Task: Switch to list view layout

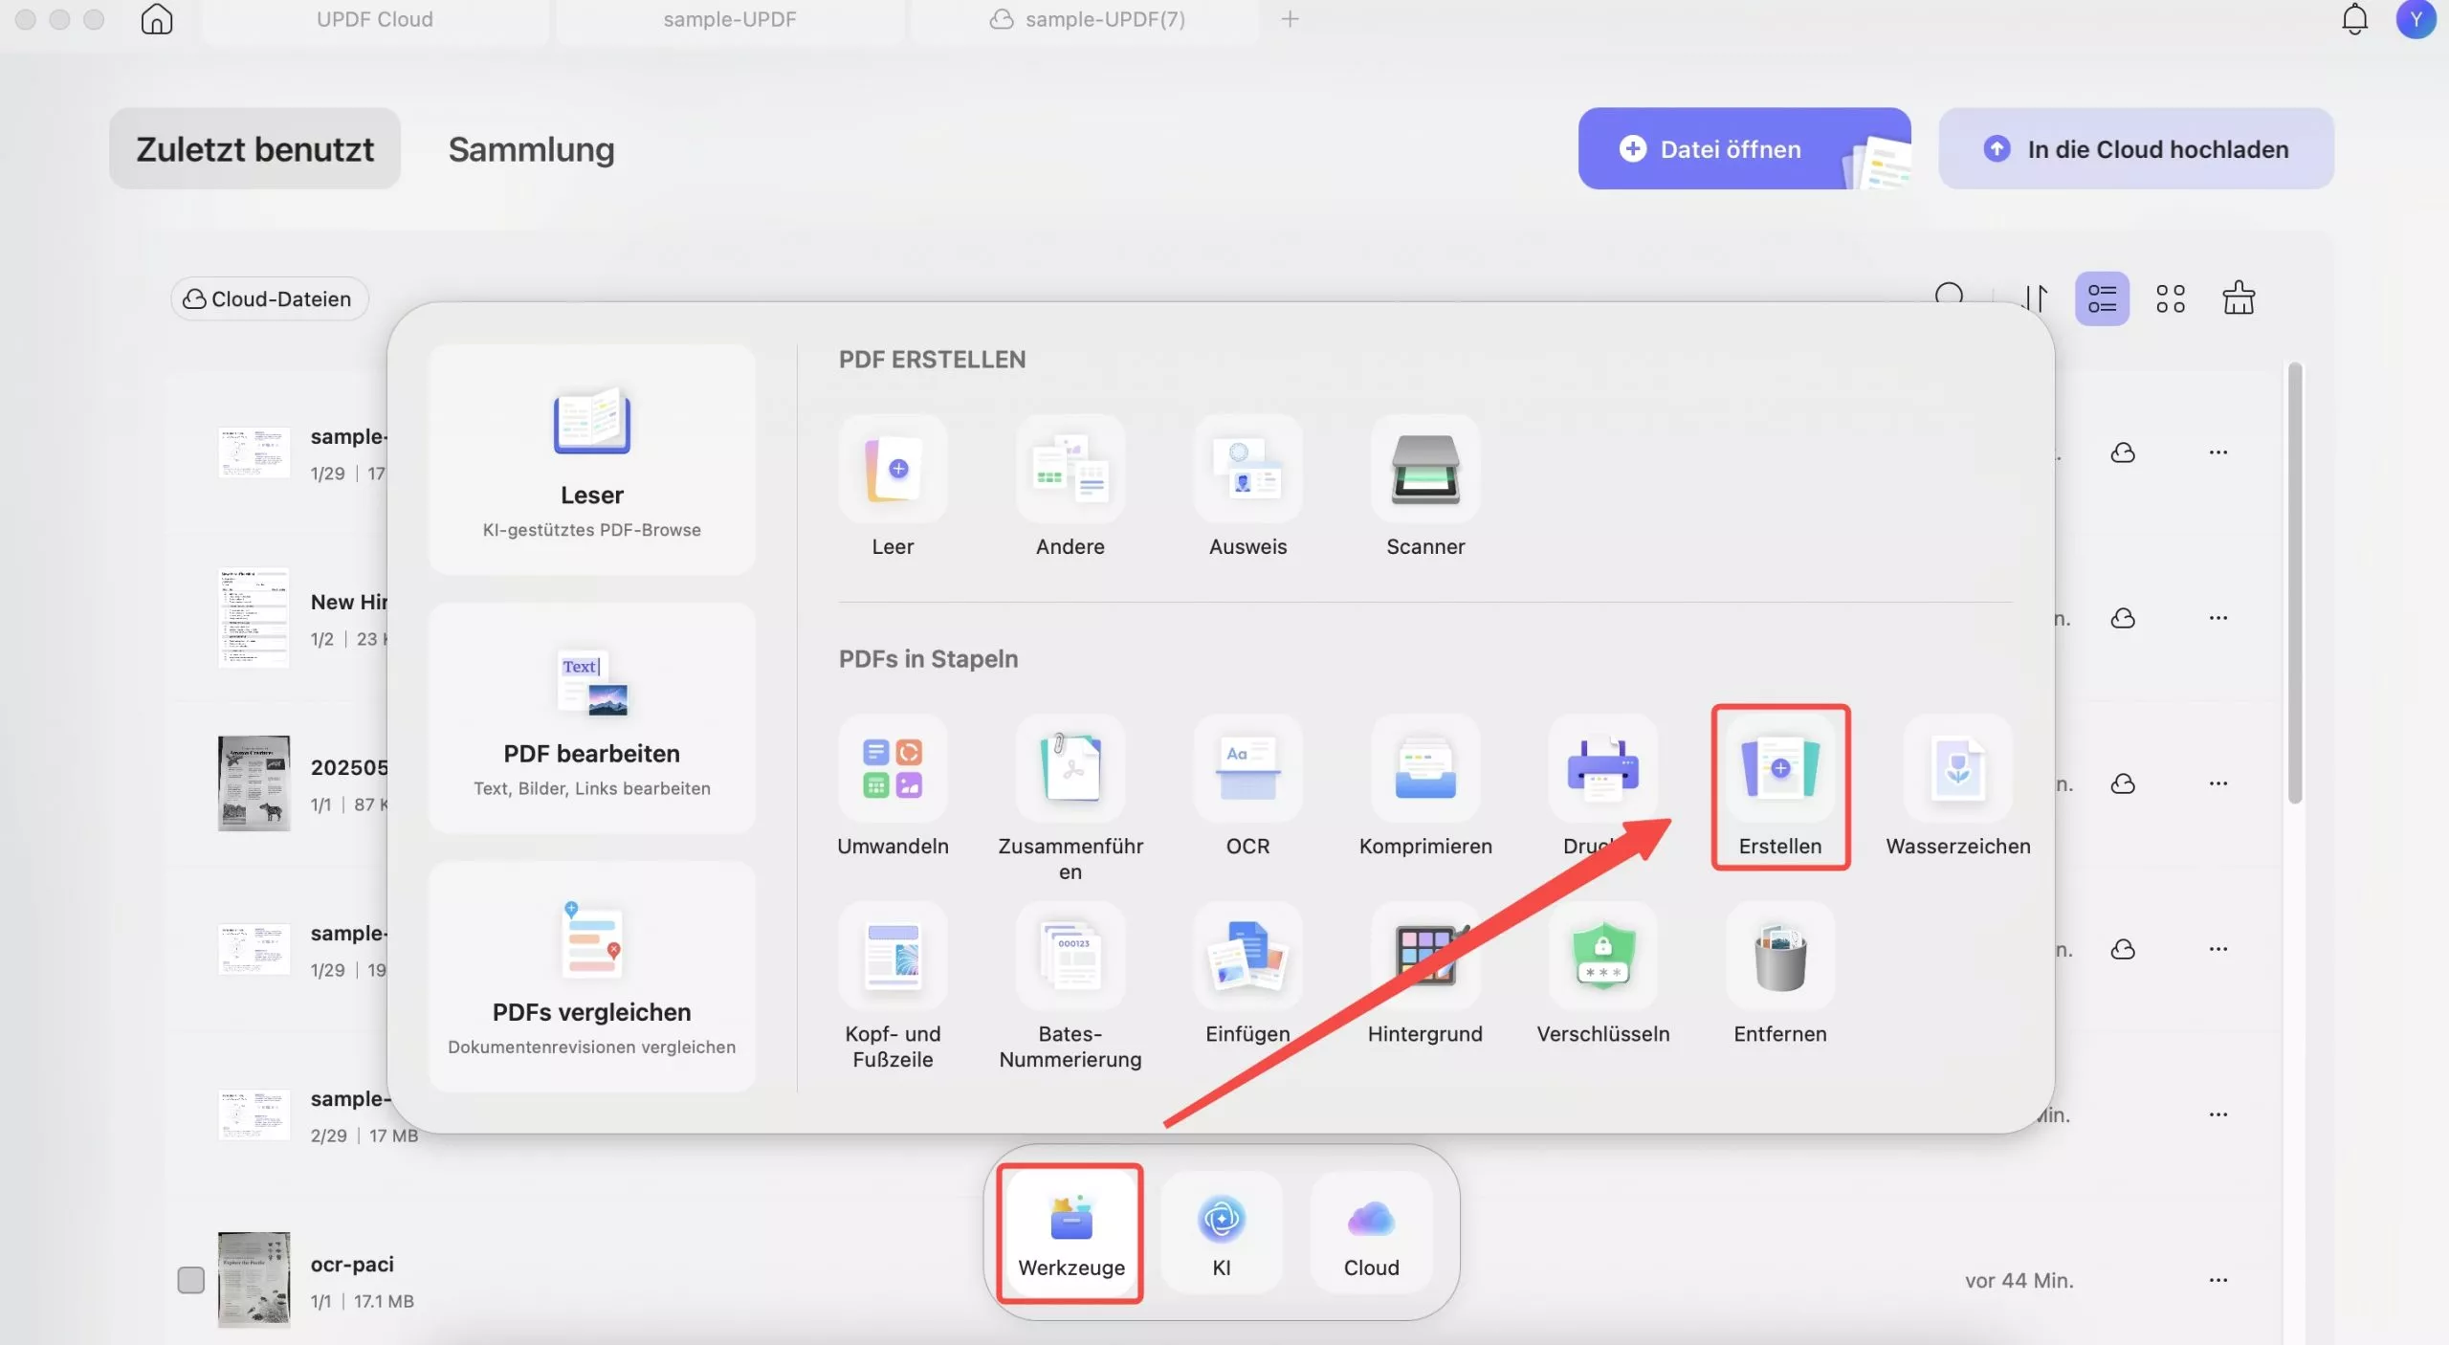Action: [x=2102, y=298]
